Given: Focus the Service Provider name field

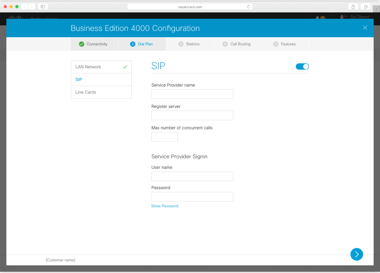Looking at the screenshot, I should [192, 94].
